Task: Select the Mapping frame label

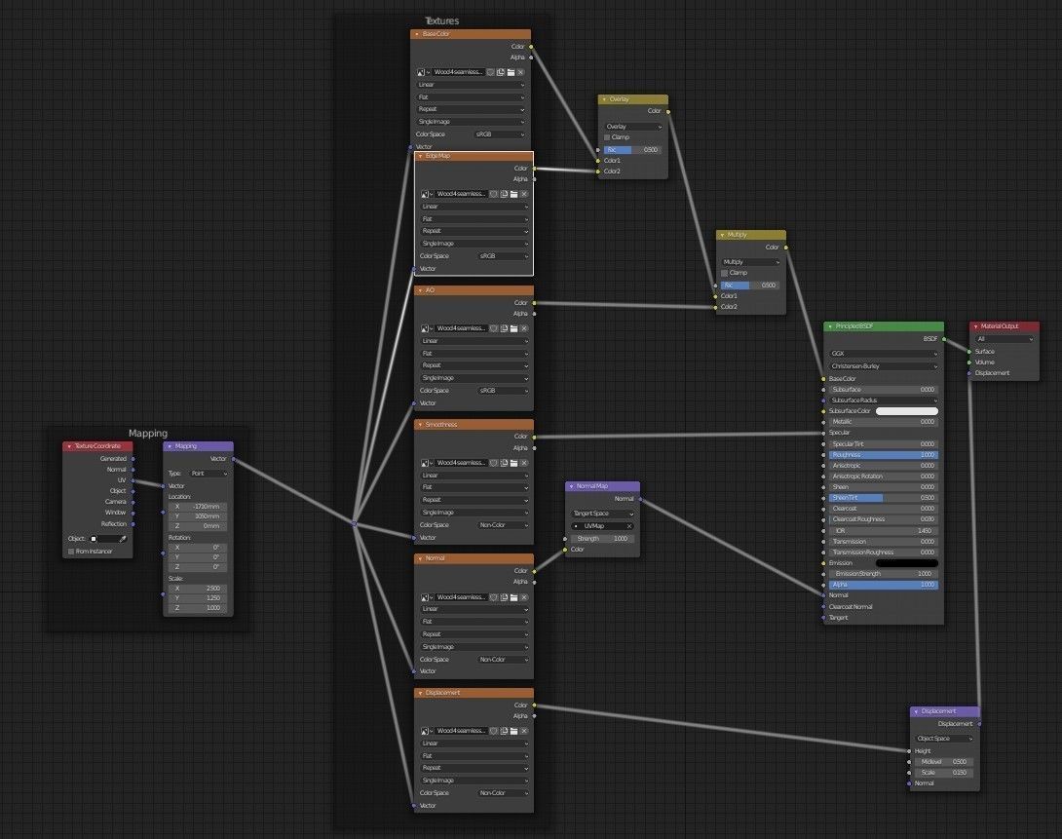Action: pos(148,434)
